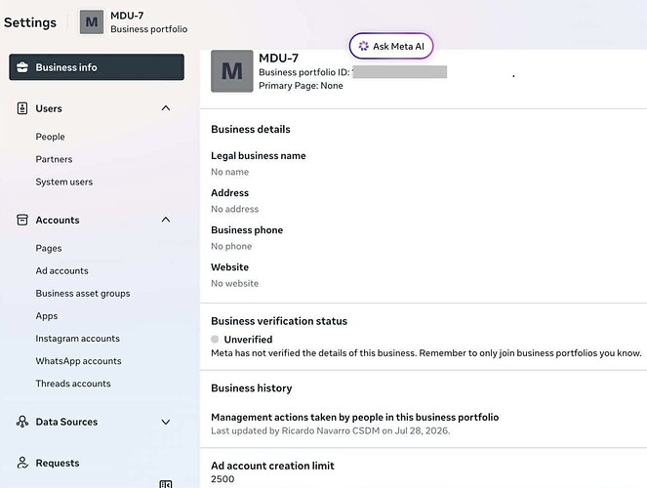The width and height of the screenshot is (647, 488).
Task: Click the Address label
Action: click(x=230, y=192)
